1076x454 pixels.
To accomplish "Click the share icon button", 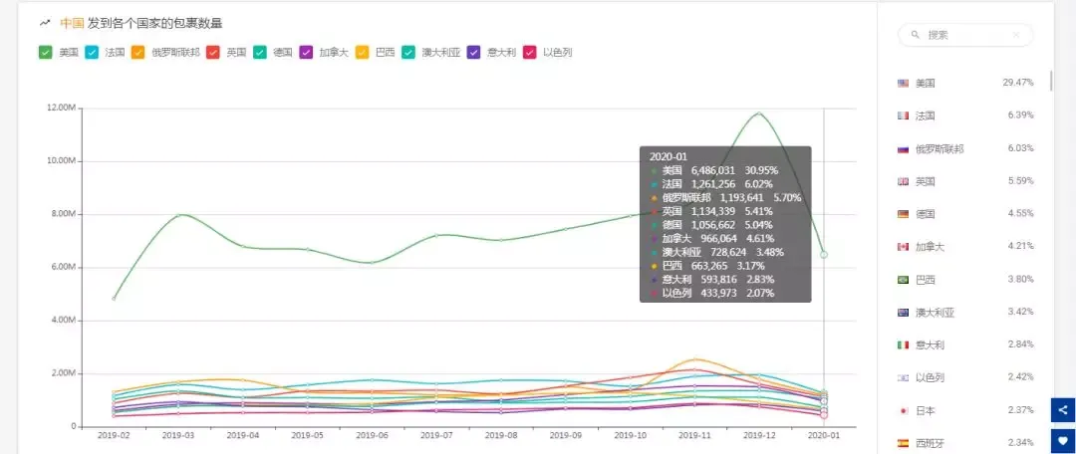I will 1063,410.
